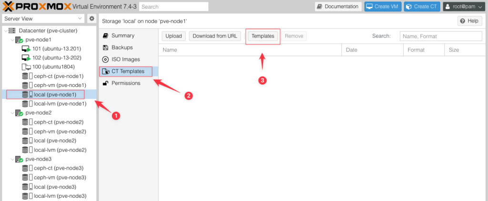Click the monitor icon on Create VM
The height and width of the screenshot is (201, 488).
(369, 7)
